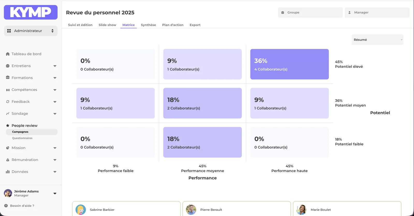The image size is (414, 216).
Task: Expand the Feedback menu arrow
Action: point(55,102)
